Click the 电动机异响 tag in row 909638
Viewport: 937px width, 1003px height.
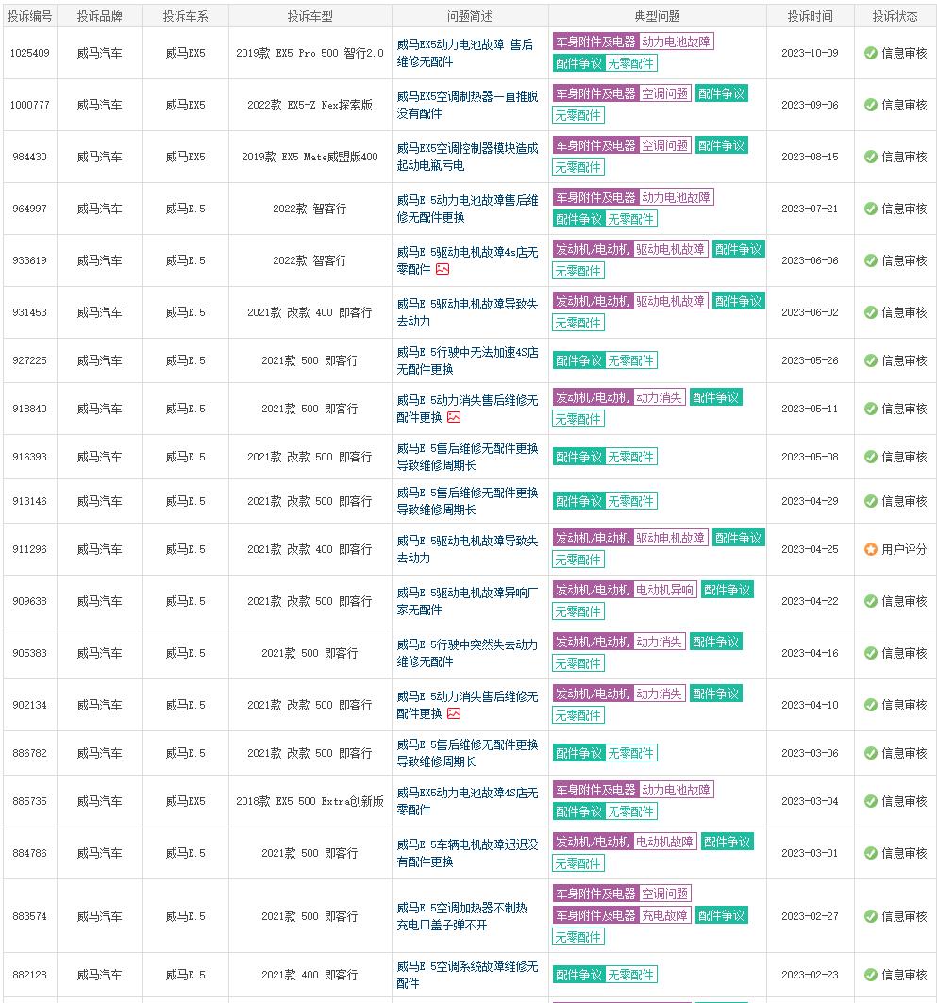pos(664,590)
